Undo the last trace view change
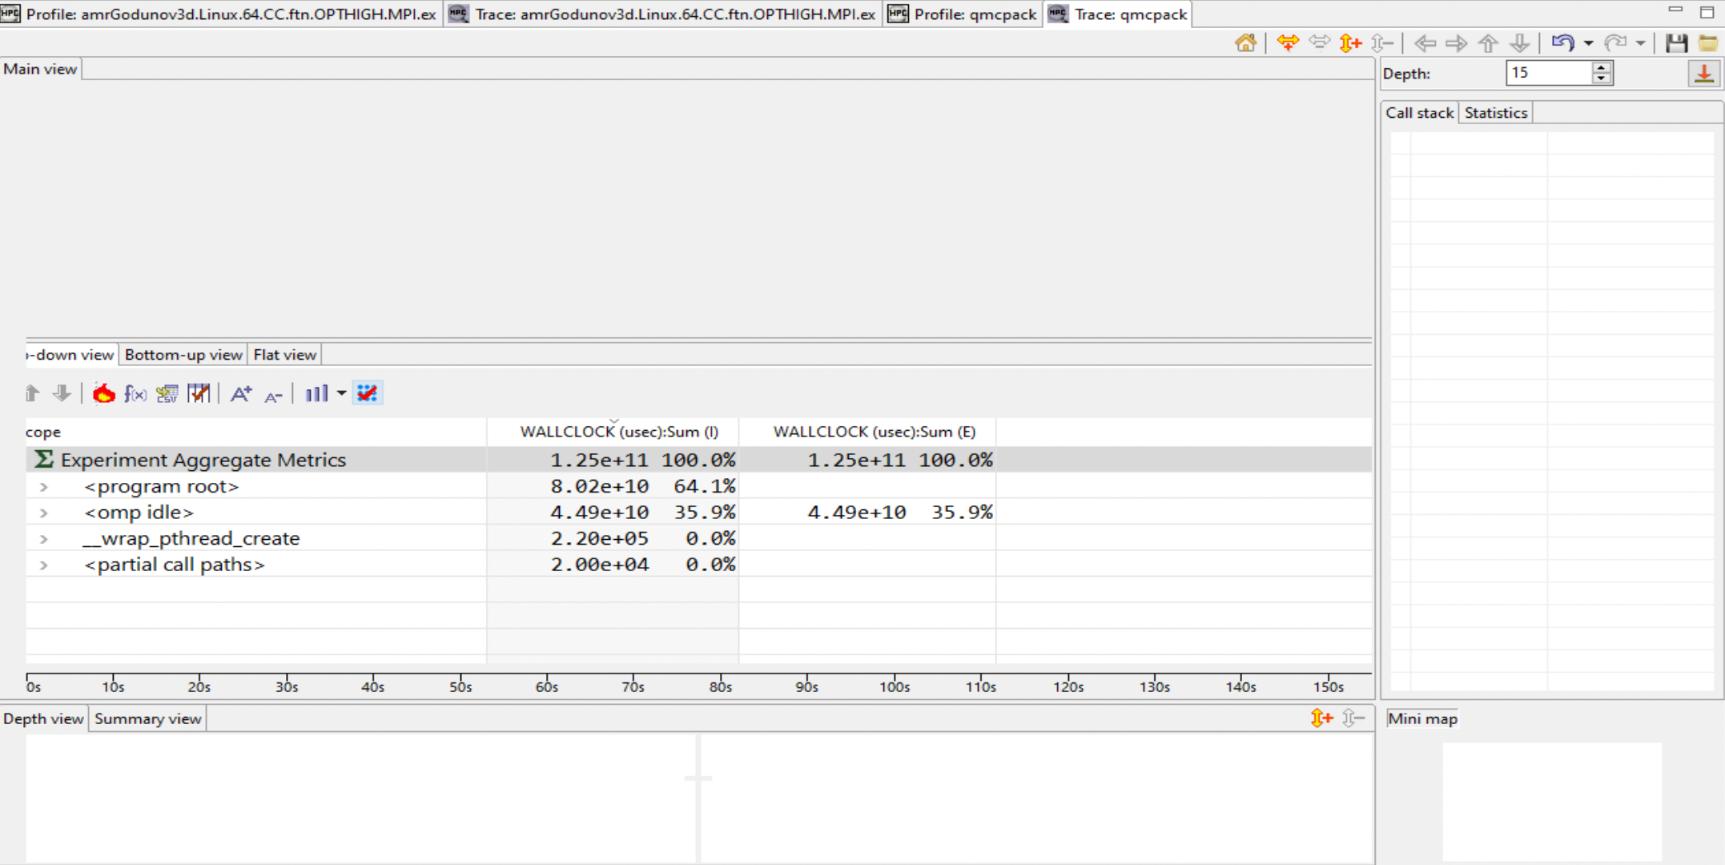This screenshot has width=1725, height=865. [x=1562, y=43]
